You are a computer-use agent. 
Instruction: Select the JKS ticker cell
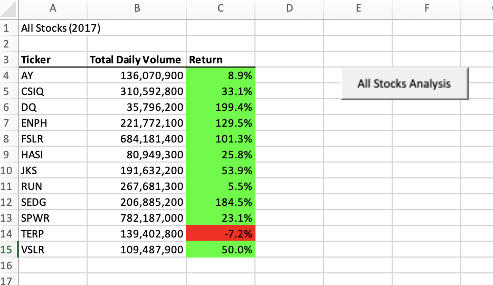point(53,170)
